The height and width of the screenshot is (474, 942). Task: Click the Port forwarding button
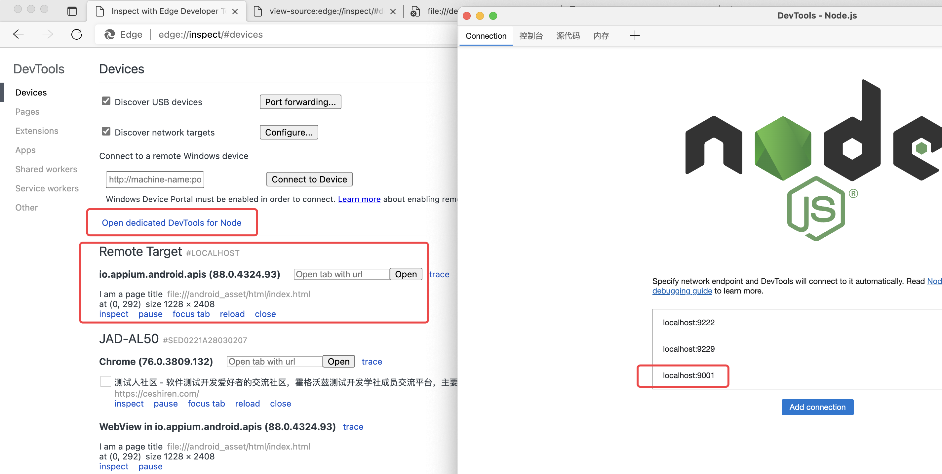click(300, 102)
